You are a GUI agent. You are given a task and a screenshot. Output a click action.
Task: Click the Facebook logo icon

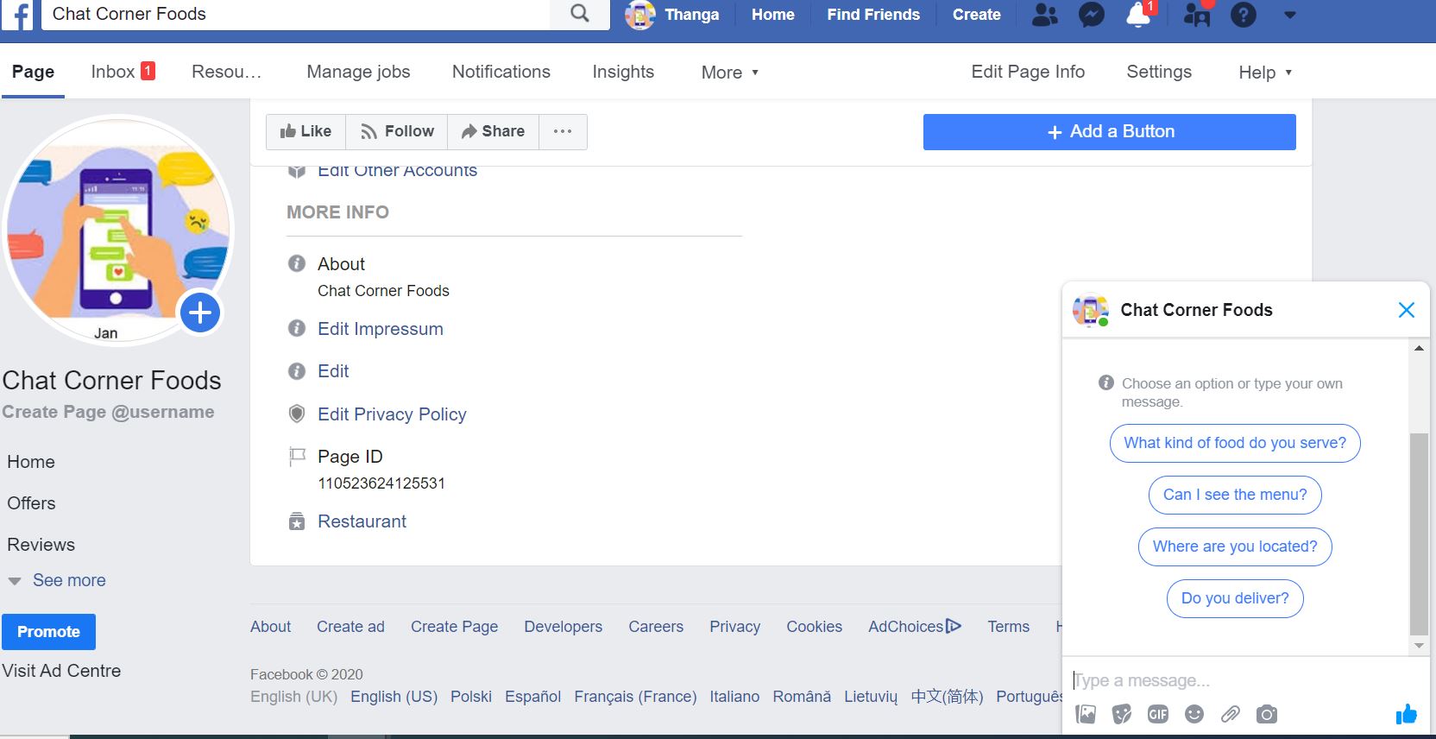pos(17,15)
